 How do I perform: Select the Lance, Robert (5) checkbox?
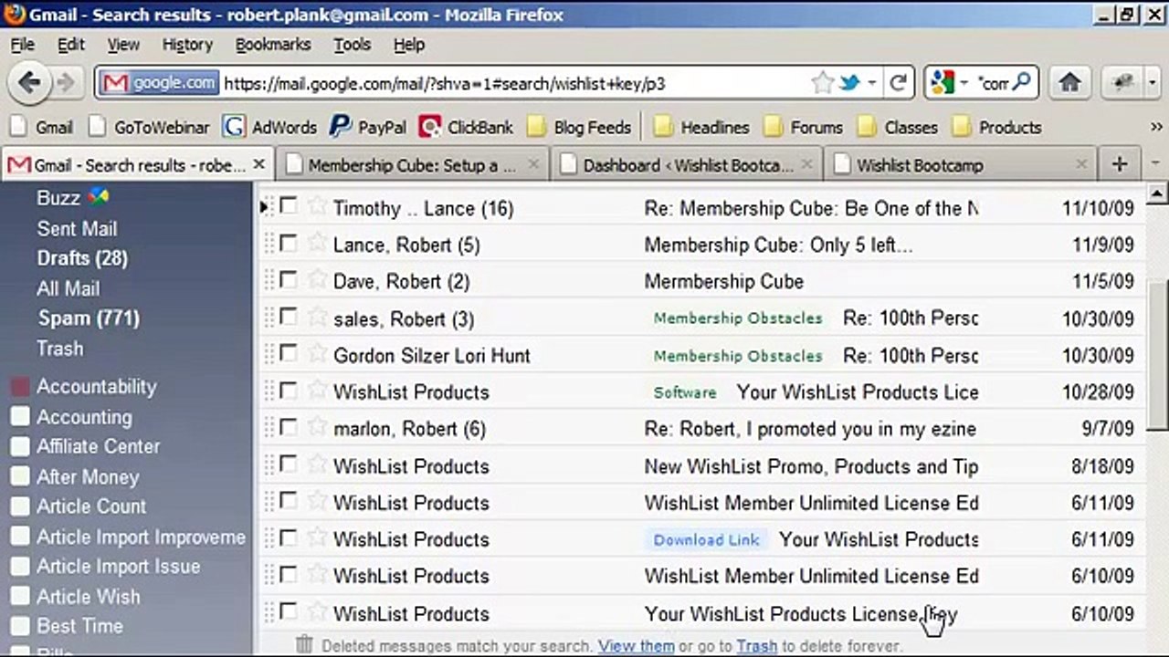(288, 243)
